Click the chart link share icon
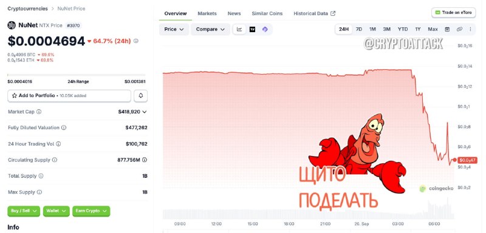The image size is (486, 233). pos(459,29)
